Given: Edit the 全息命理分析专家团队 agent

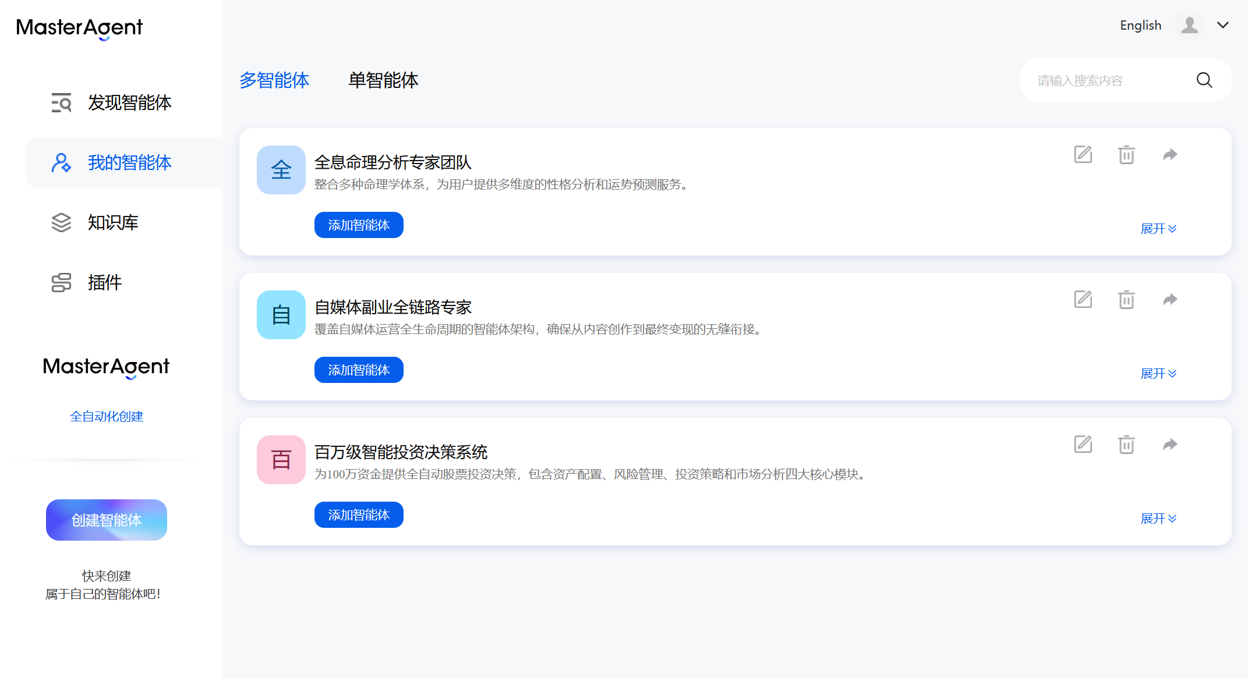Looking at the screenshot, I should (x=1083, y=155).
